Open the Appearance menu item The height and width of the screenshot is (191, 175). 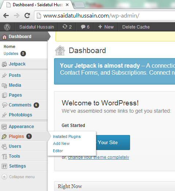tap(21, 127)
